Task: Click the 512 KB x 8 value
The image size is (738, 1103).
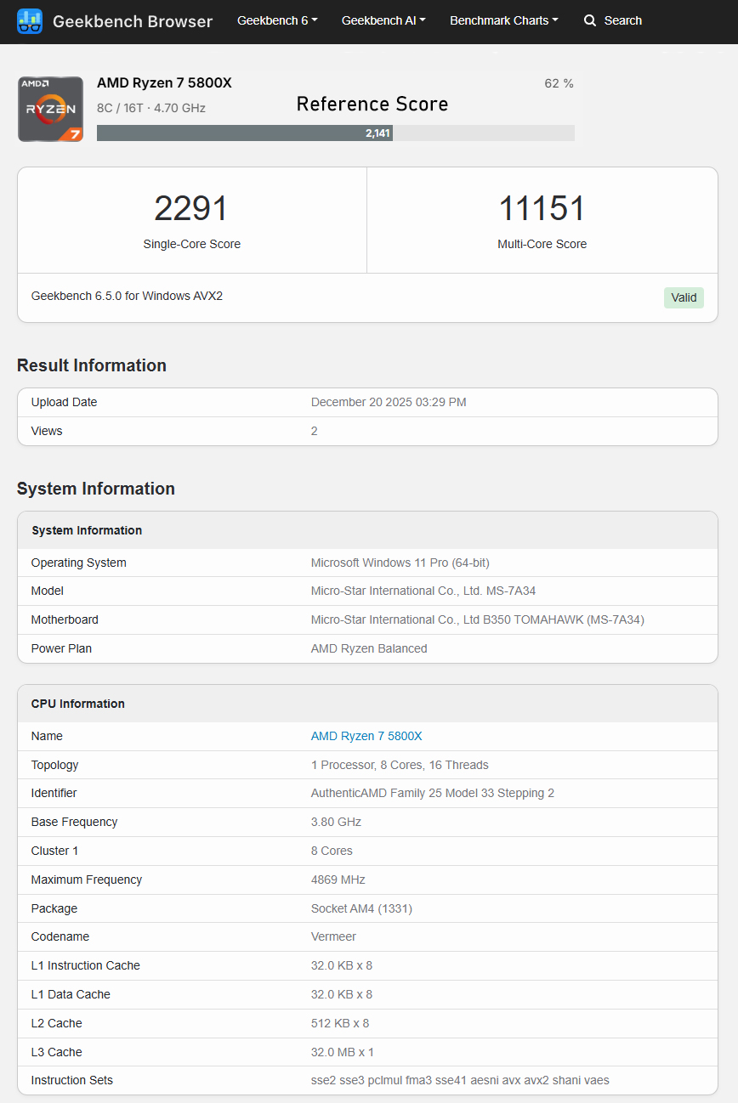Action: (x=340, y=1023)
